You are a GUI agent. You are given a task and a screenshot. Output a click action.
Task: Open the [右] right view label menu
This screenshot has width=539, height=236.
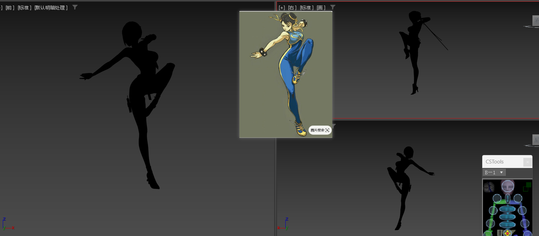292,8
